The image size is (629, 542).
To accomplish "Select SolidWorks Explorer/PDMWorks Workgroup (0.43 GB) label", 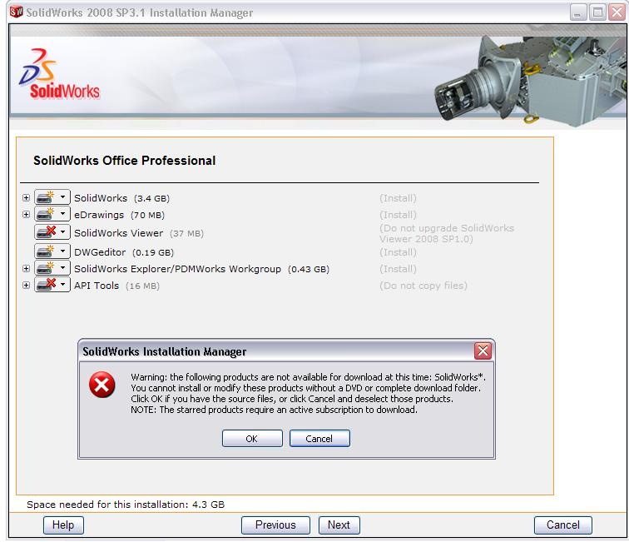I will click(x=202, y=269).
